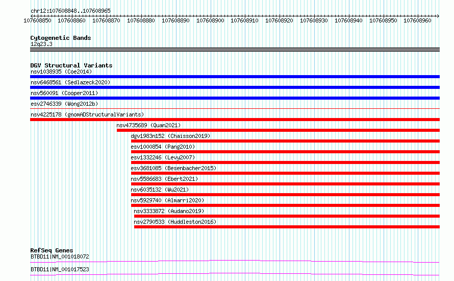Click the red bar under nsv2790533
Screen dimensions: 454x281
287,227
